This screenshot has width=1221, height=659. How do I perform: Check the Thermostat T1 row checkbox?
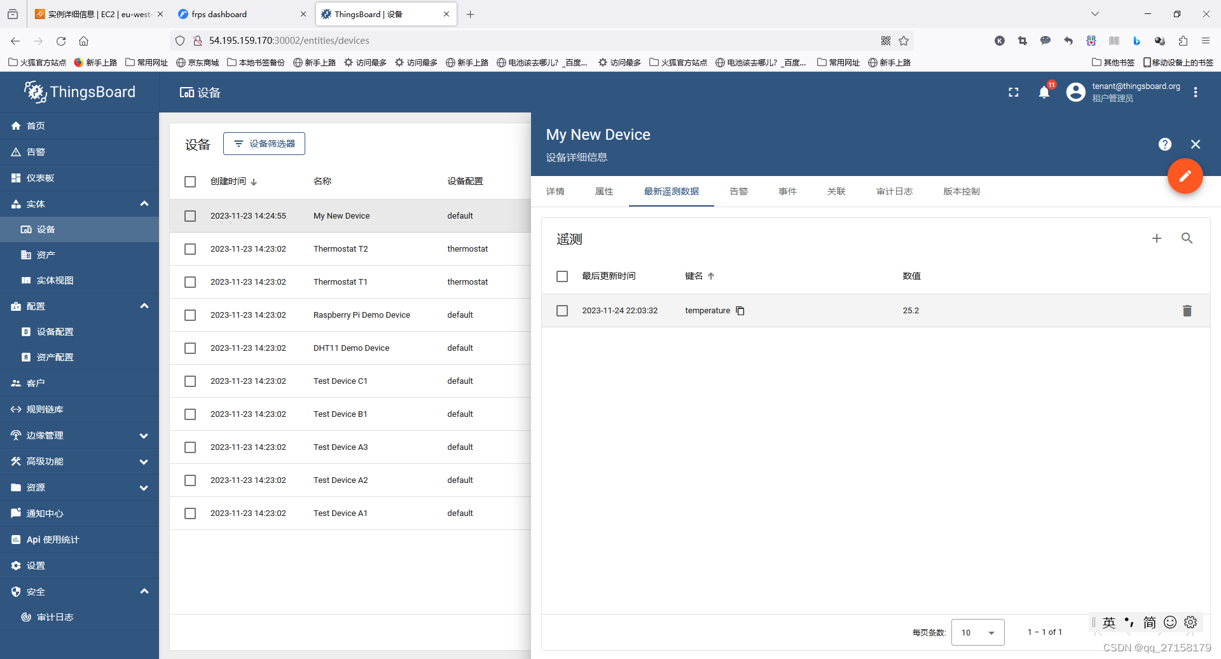pyautogui.click(x=190, y=282)
